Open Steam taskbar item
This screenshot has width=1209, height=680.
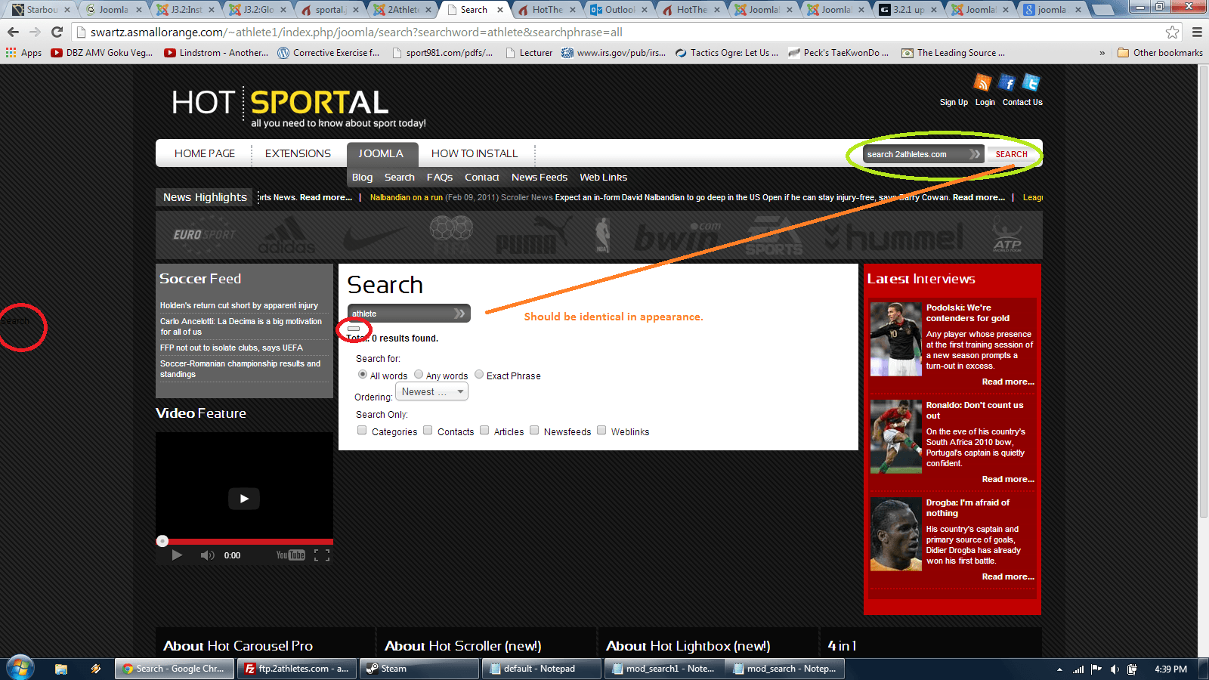(419, 669)
